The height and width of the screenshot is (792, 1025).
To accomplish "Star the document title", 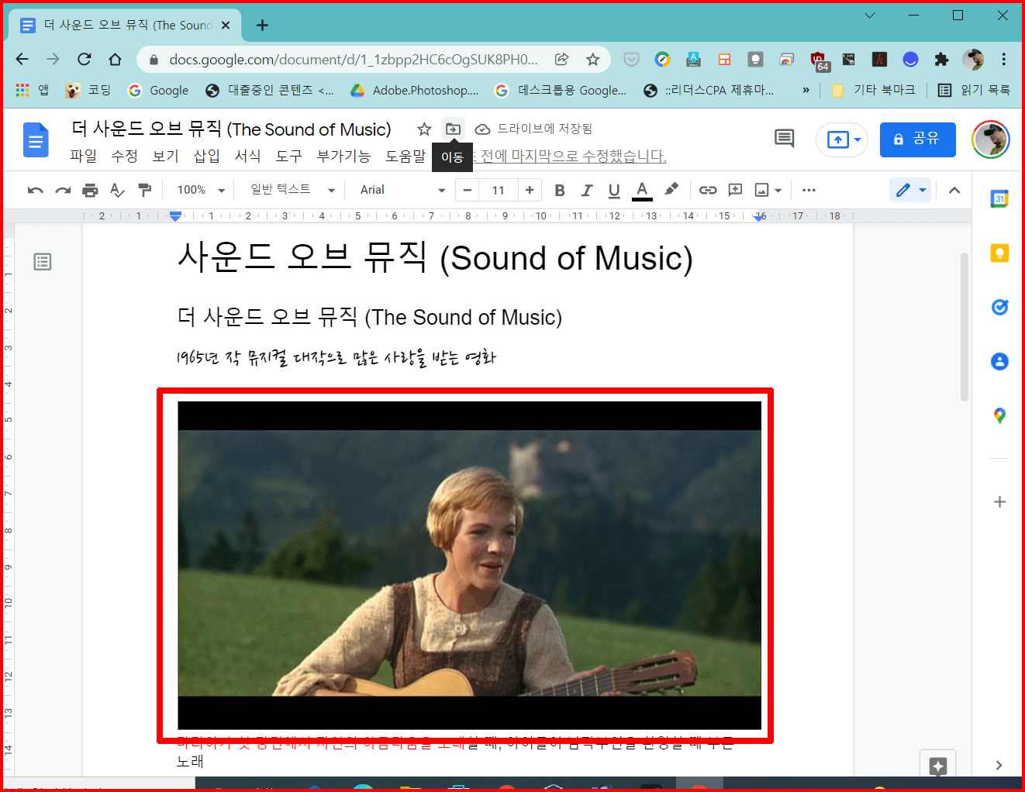I will pos(424,129).
